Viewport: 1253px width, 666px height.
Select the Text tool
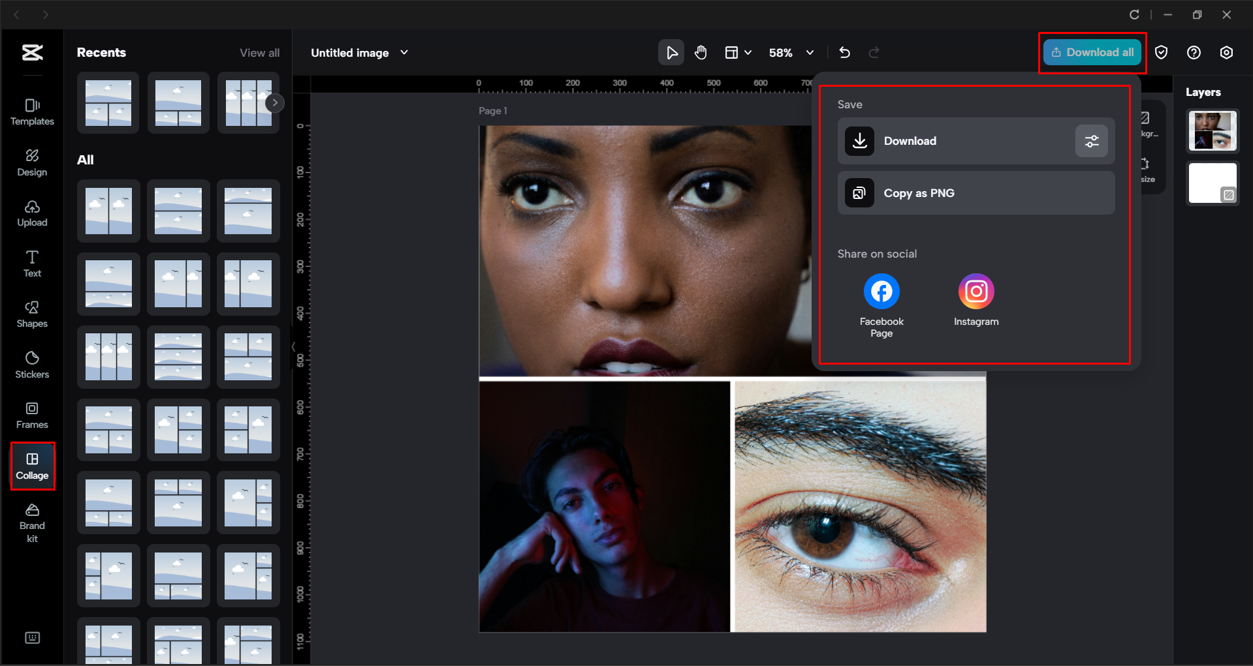(x=32, y=263)
